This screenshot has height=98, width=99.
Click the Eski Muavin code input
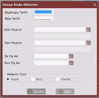tap(60, 30)
